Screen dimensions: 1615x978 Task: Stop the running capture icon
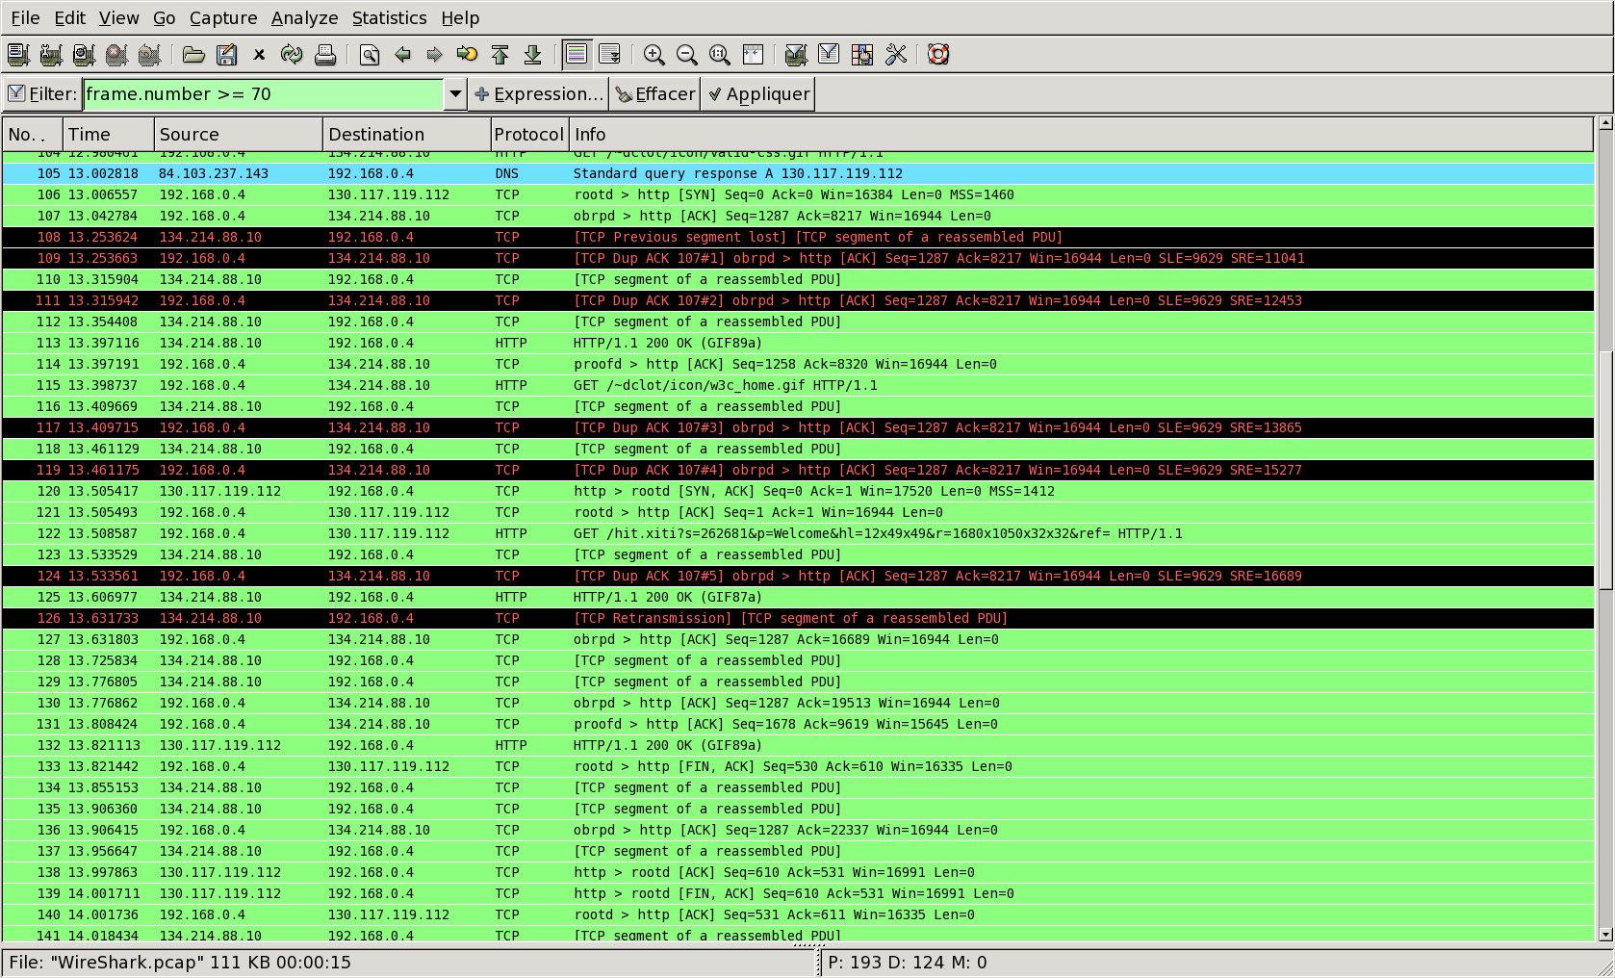tap(116, 55)
